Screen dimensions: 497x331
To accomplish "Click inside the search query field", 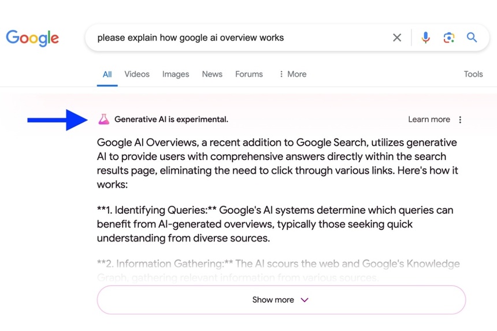I will (x=231, y=38).
